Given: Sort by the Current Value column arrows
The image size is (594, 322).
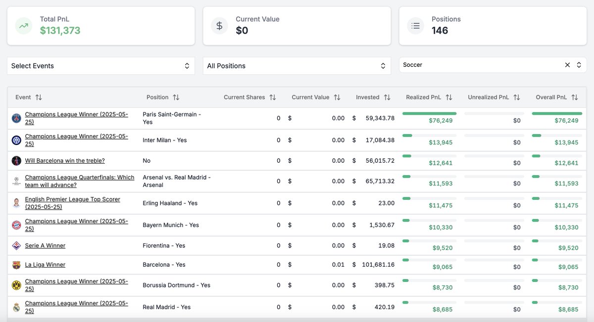Looking at the screenshot, I should (x=337, y=97).
